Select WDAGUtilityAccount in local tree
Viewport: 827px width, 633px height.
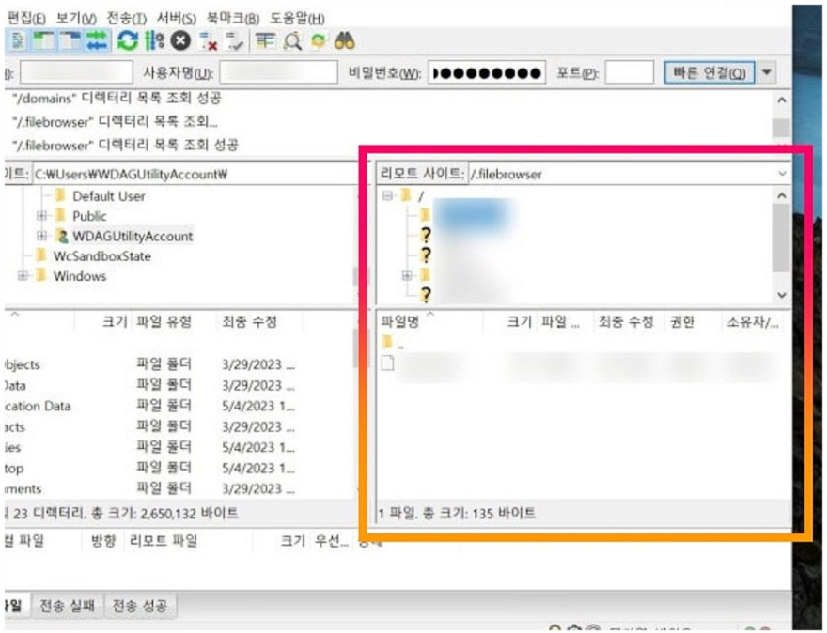click(133, 236)
